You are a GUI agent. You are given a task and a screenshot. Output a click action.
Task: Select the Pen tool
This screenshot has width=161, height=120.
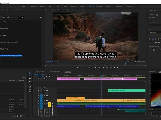pos(30,87)
